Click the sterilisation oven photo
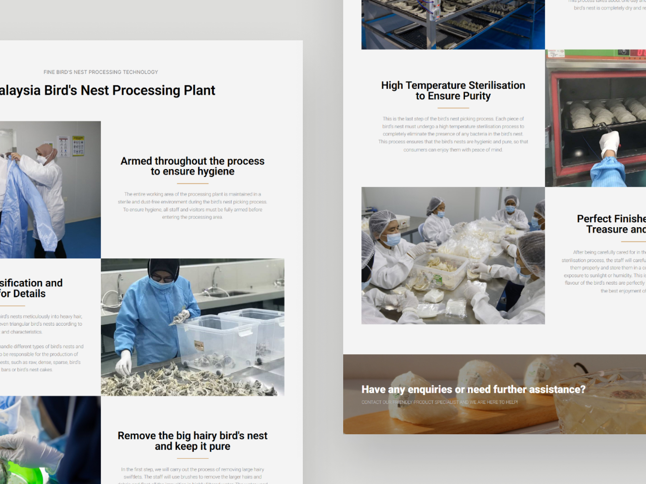Screen dimensions: 646x484 (595, 118)
